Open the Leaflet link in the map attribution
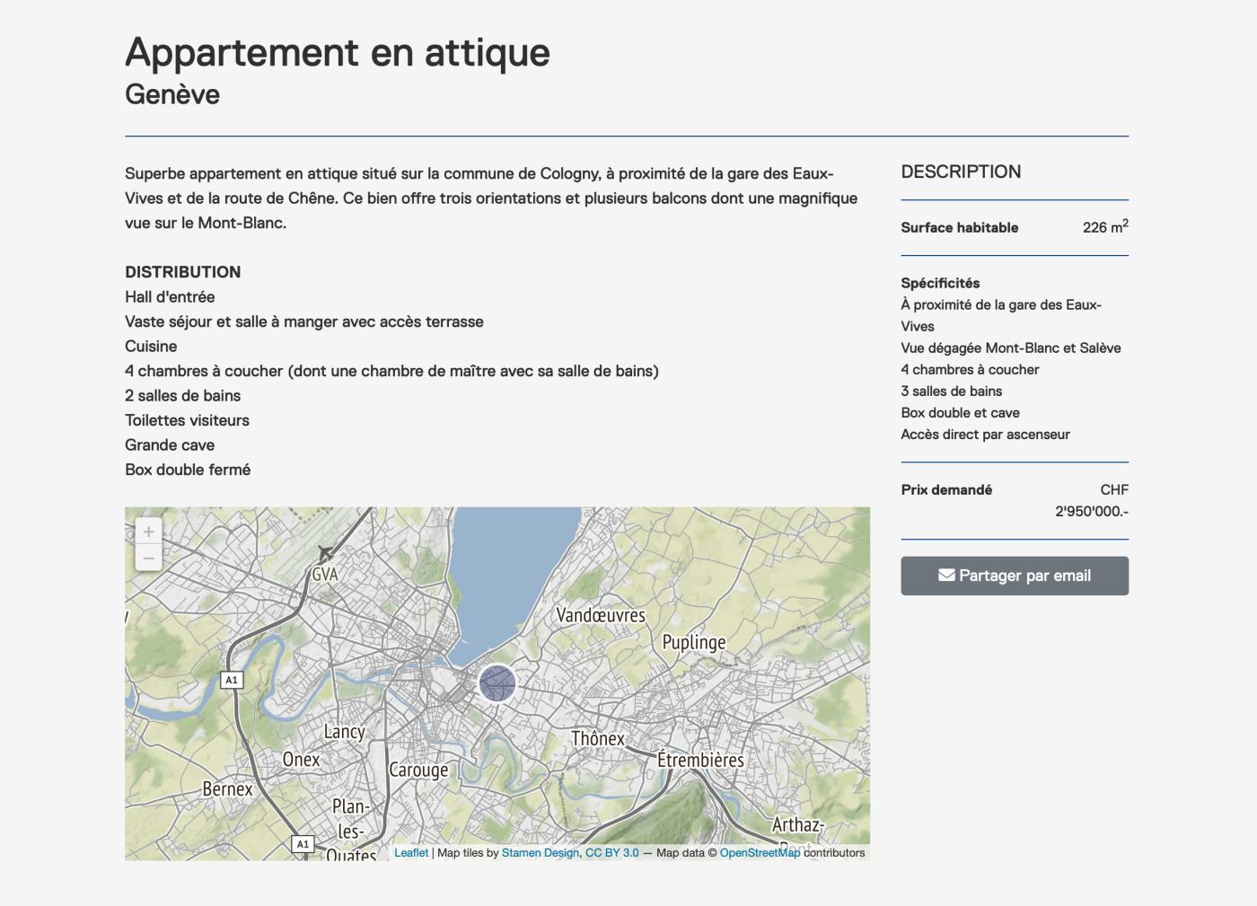Screen dimensions: 1257x906 [411, 852]
